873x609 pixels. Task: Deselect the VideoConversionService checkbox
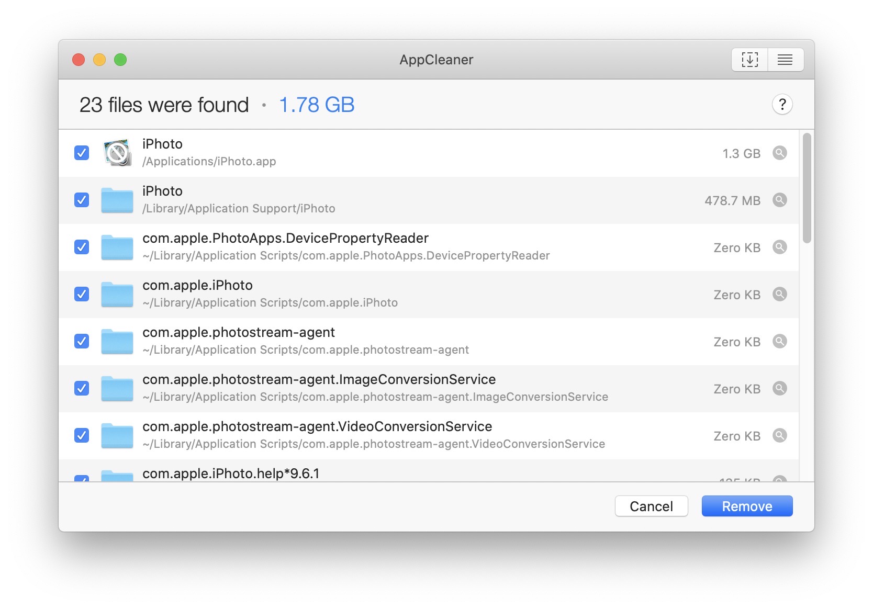click(82, 435)
